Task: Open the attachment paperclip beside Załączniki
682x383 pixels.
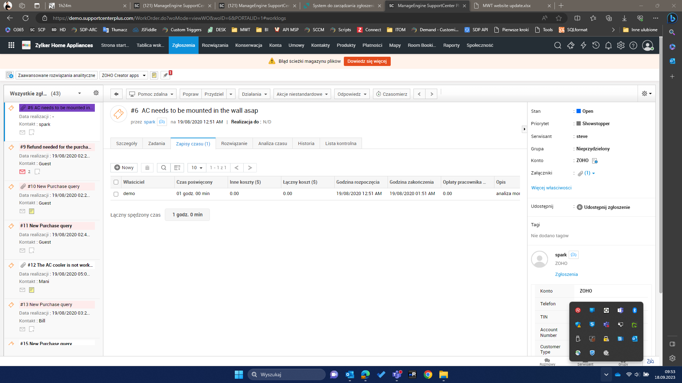Action: click(x=580, y=173)
